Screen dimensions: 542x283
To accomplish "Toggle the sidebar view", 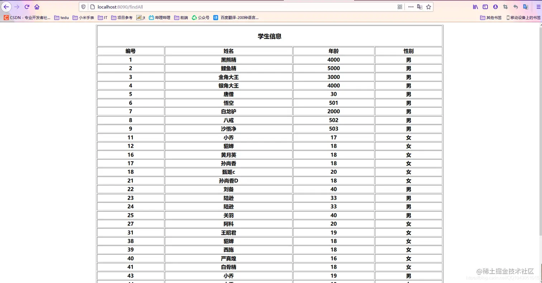I will [x=485, y=7].
